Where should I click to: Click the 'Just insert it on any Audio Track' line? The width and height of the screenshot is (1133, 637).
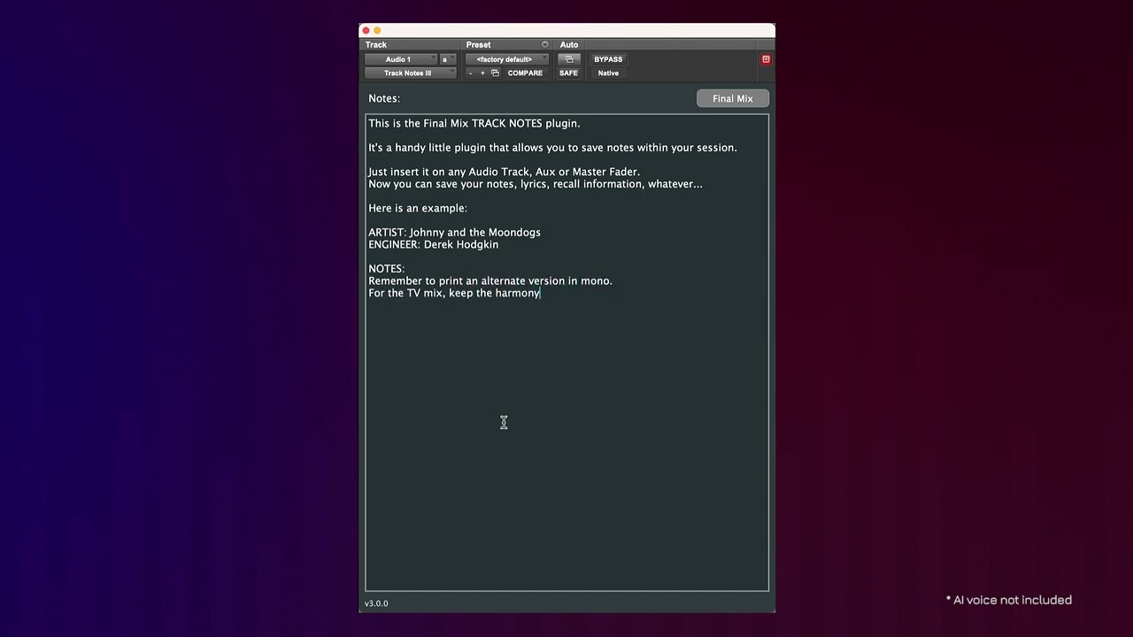(x=504, y=172)
